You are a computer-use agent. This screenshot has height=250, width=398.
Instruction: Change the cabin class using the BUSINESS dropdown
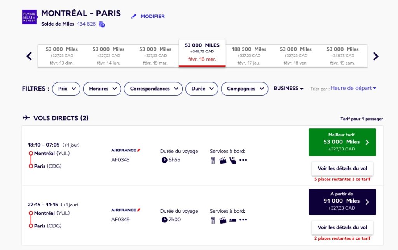point(288,89)
